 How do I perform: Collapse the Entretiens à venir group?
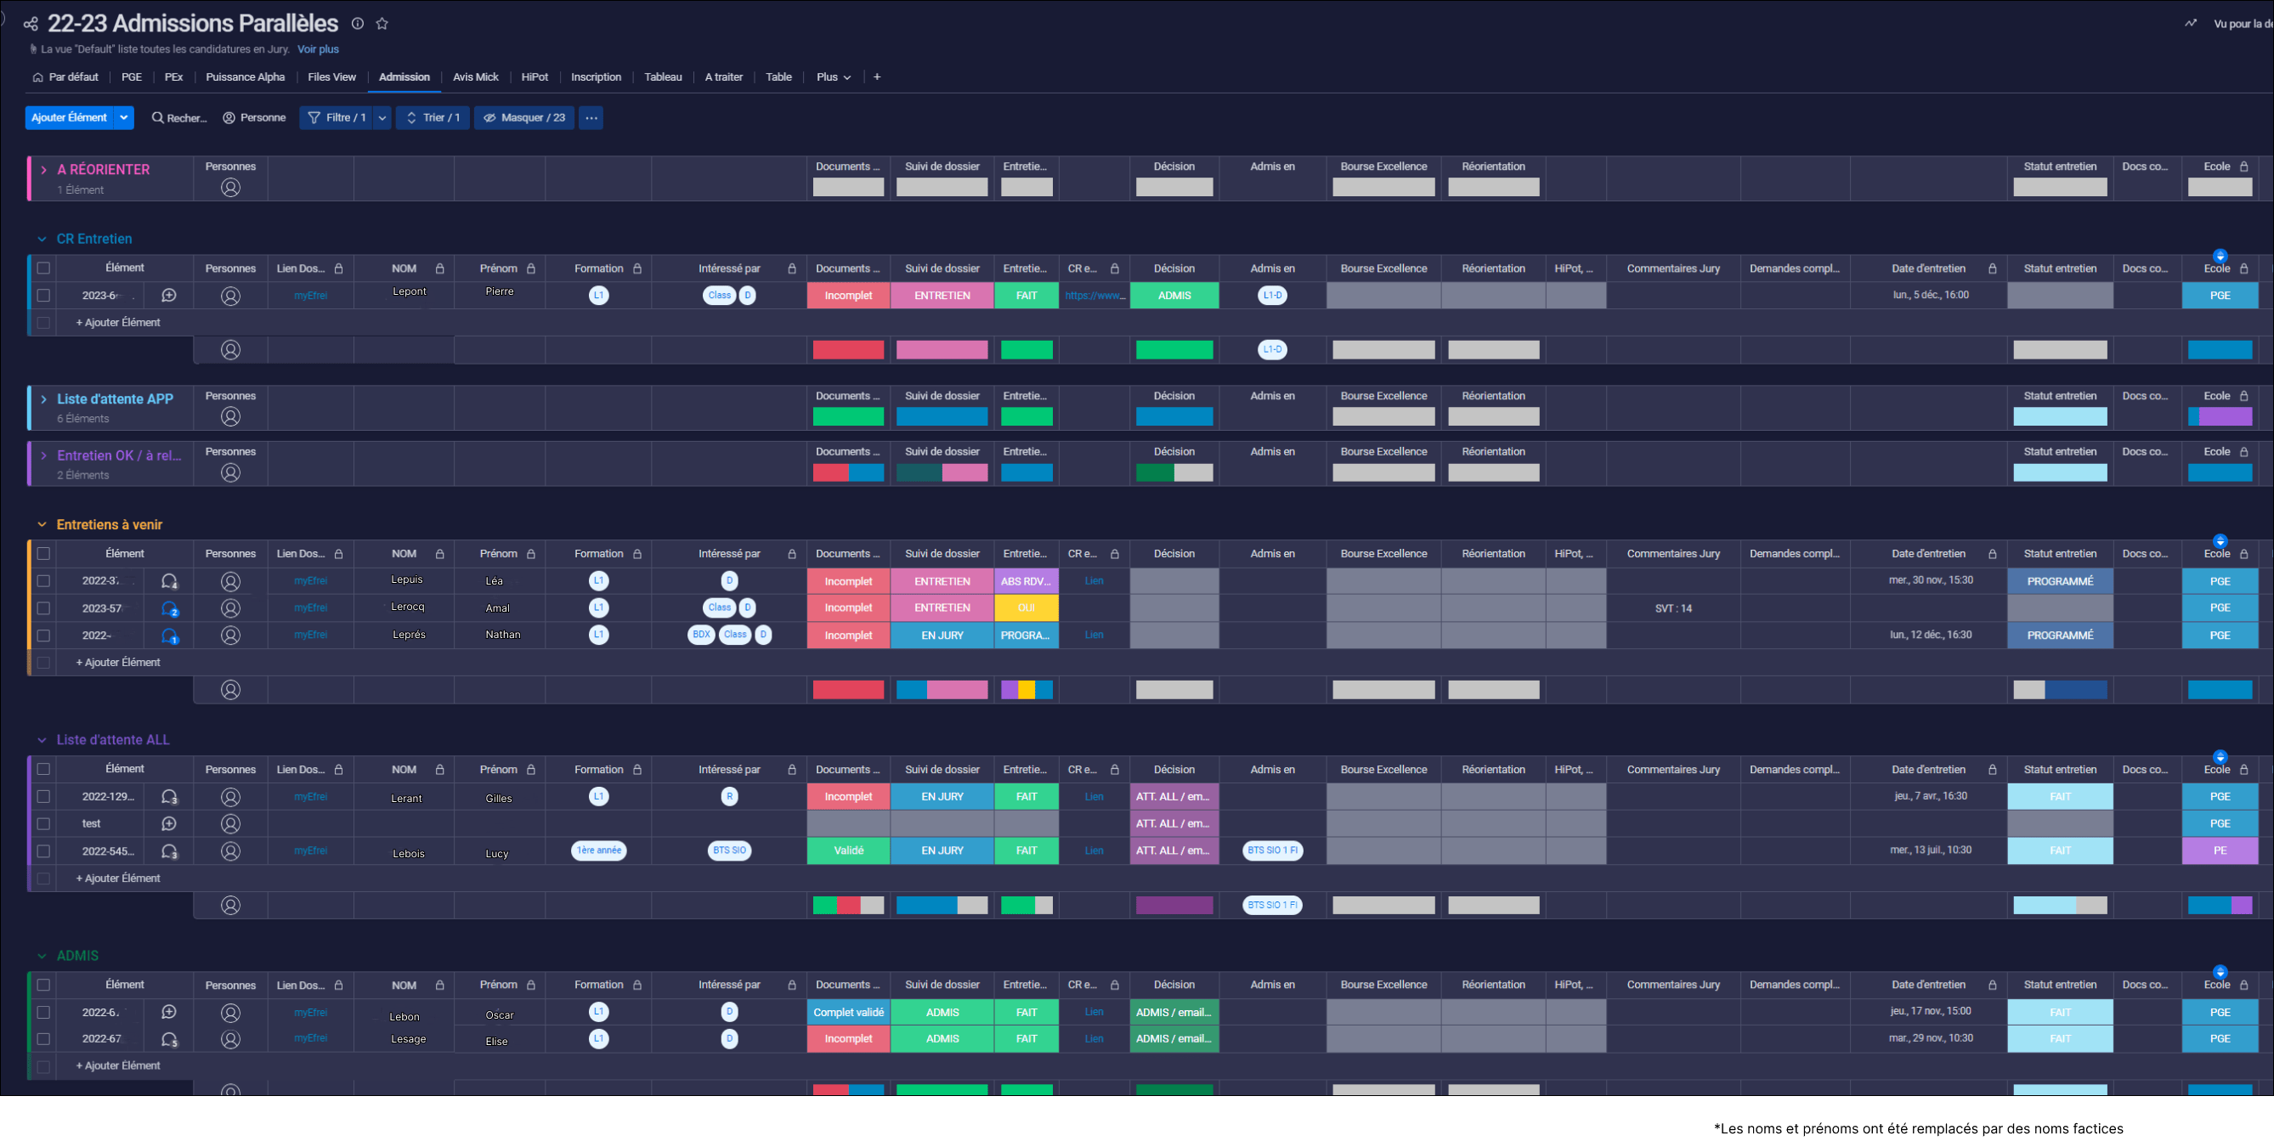pos(42,525)
